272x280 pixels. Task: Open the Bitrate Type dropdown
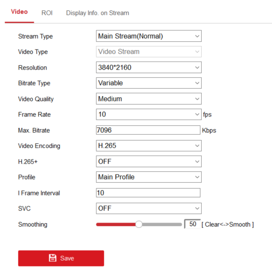149,83
